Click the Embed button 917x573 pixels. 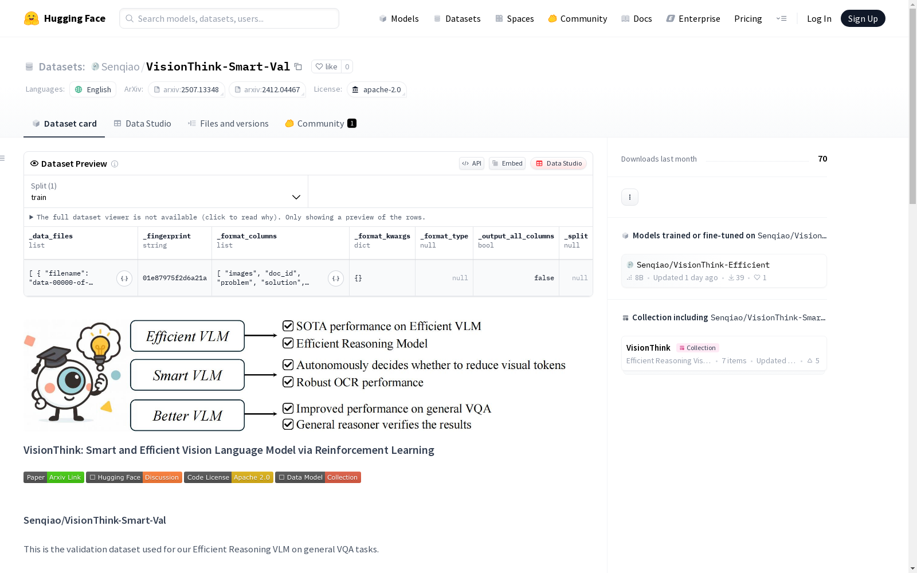507,163
